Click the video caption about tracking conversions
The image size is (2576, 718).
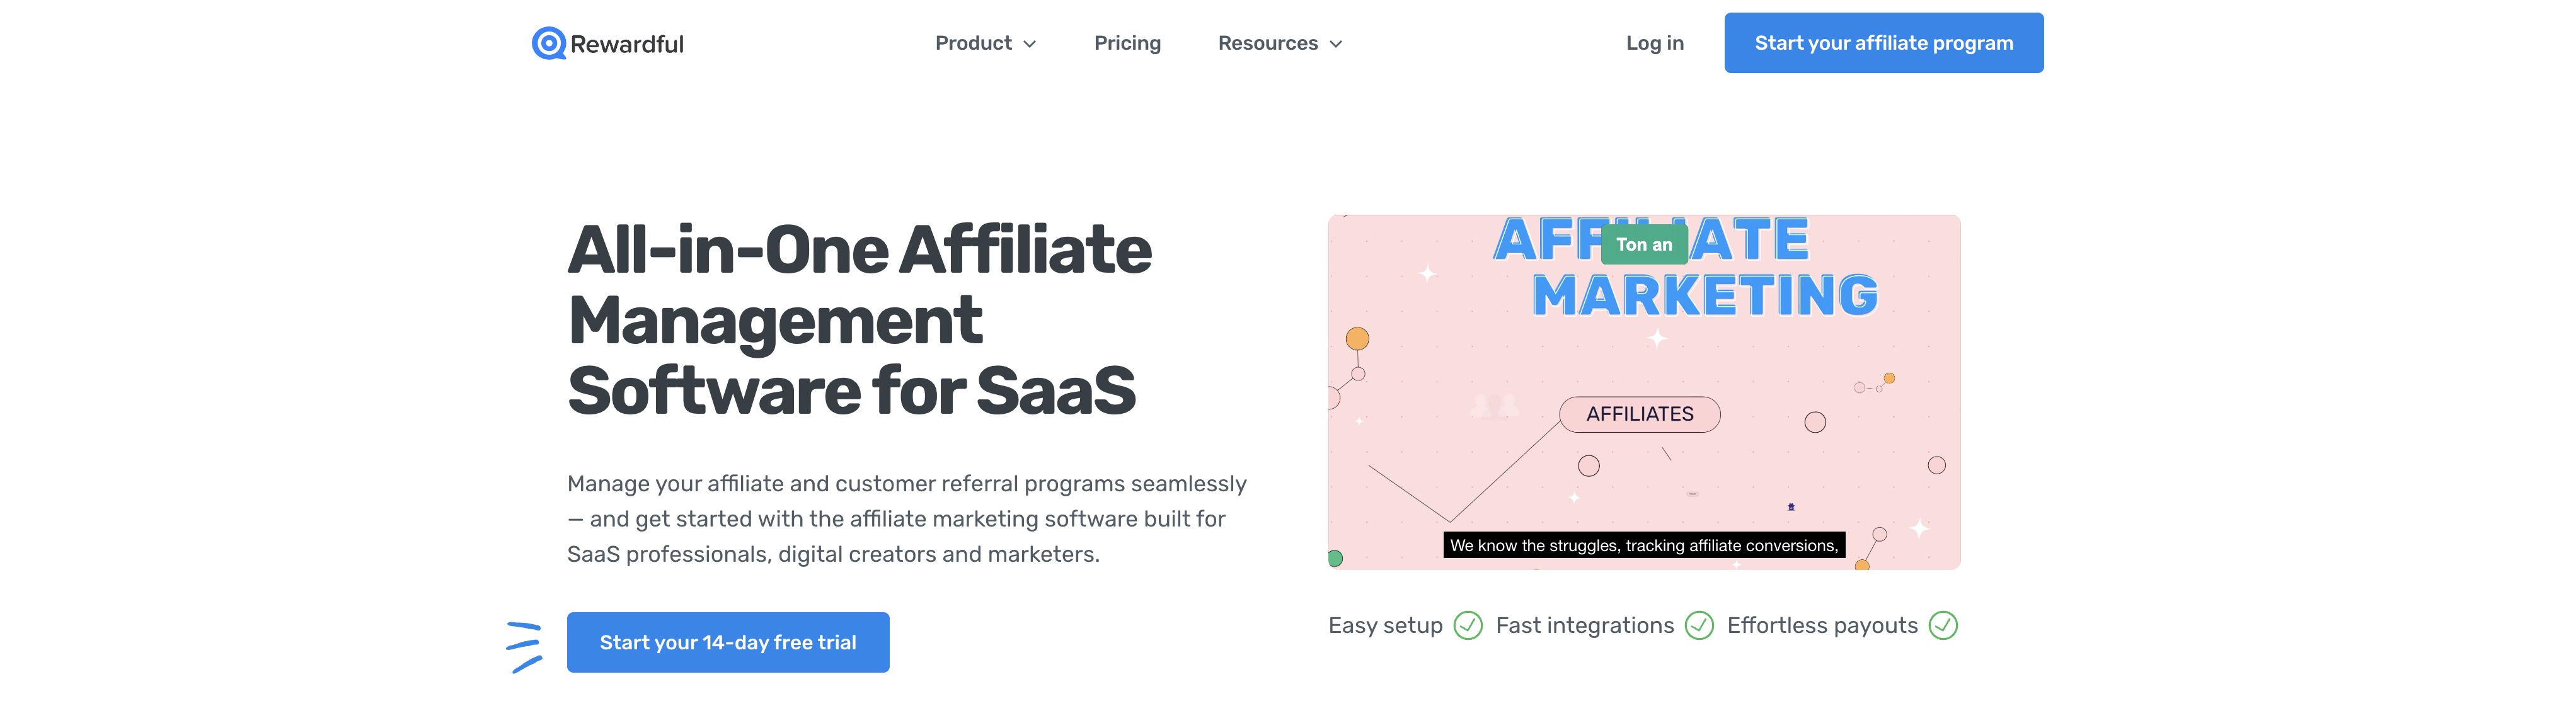pos(1643,545)
